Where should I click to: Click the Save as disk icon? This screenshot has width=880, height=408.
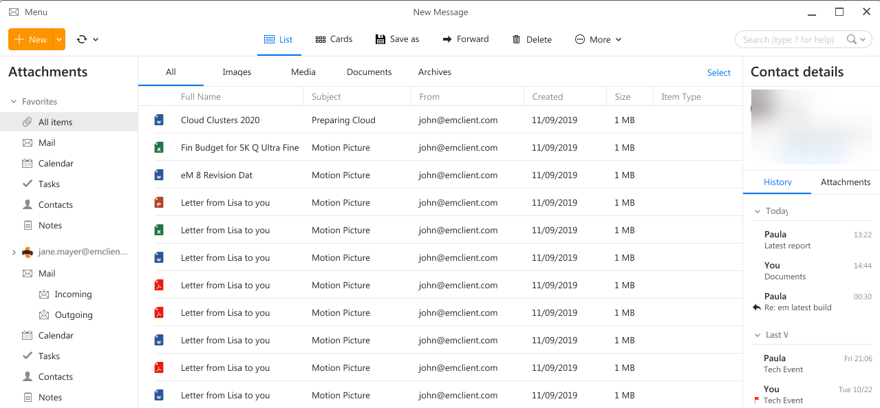coord(380,39)
